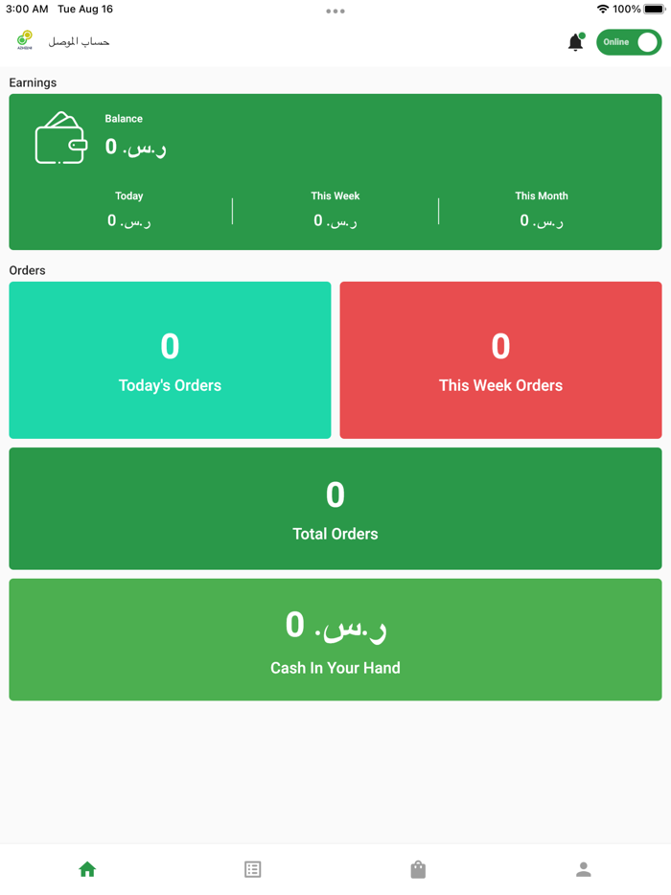Open the Home tab icon
Image resolution: width=671 pixels, height=895 pixels.
87,869
